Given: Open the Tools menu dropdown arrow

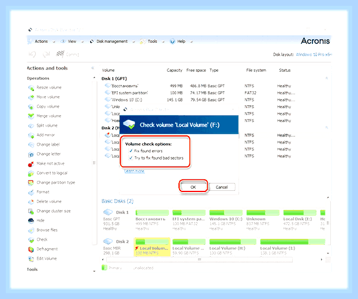Looking at the screenshot, I should [x=163, y=42].
